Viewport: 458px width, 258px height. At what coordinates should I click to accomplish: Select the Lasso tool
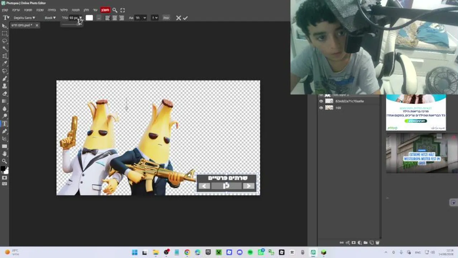(x=4, y=41)
